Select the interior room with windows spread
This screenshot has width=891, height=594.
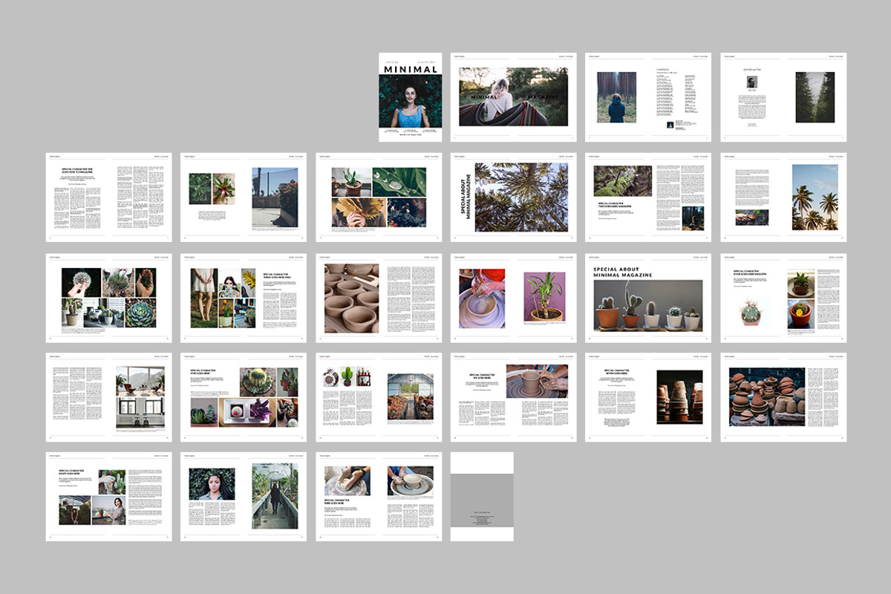pos(109,397)
